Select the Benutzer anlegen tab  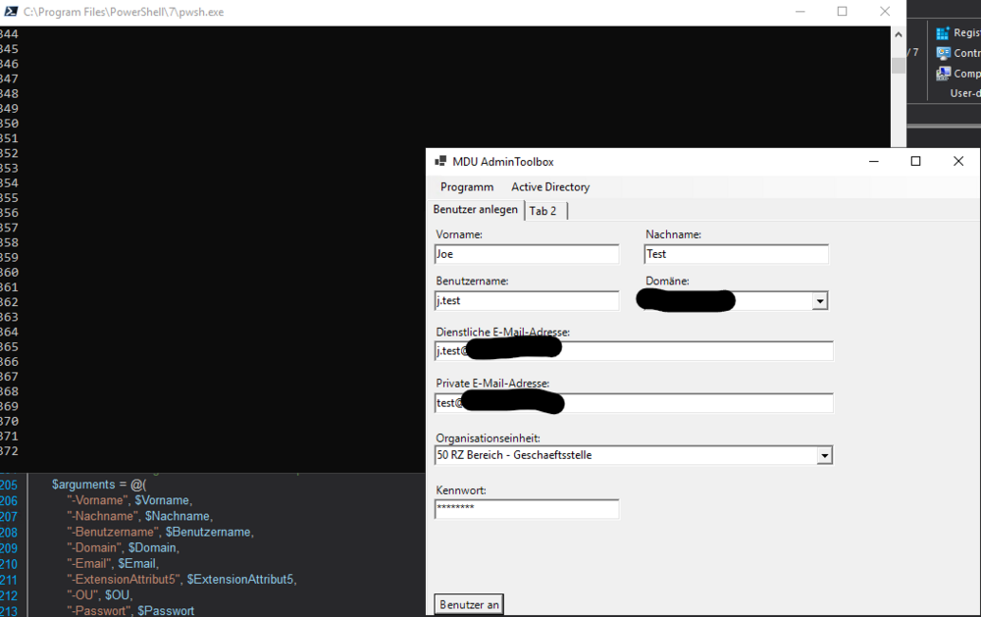tap(476, 210)
